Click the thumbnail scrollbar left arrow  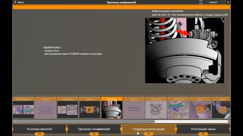14,122
